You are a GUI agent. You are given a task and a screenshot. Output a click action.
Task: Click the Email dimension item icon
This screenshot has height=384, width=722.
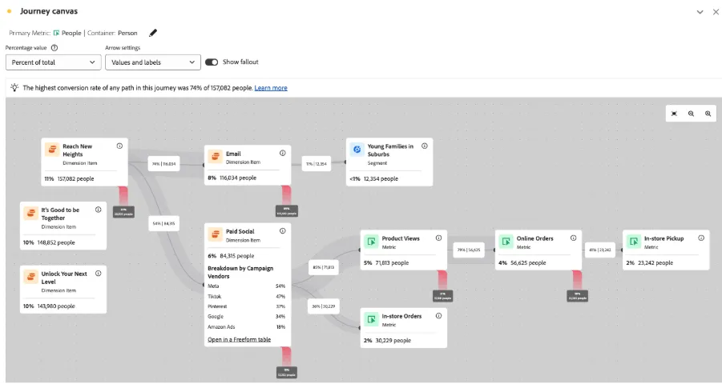(x=215, y=157)
